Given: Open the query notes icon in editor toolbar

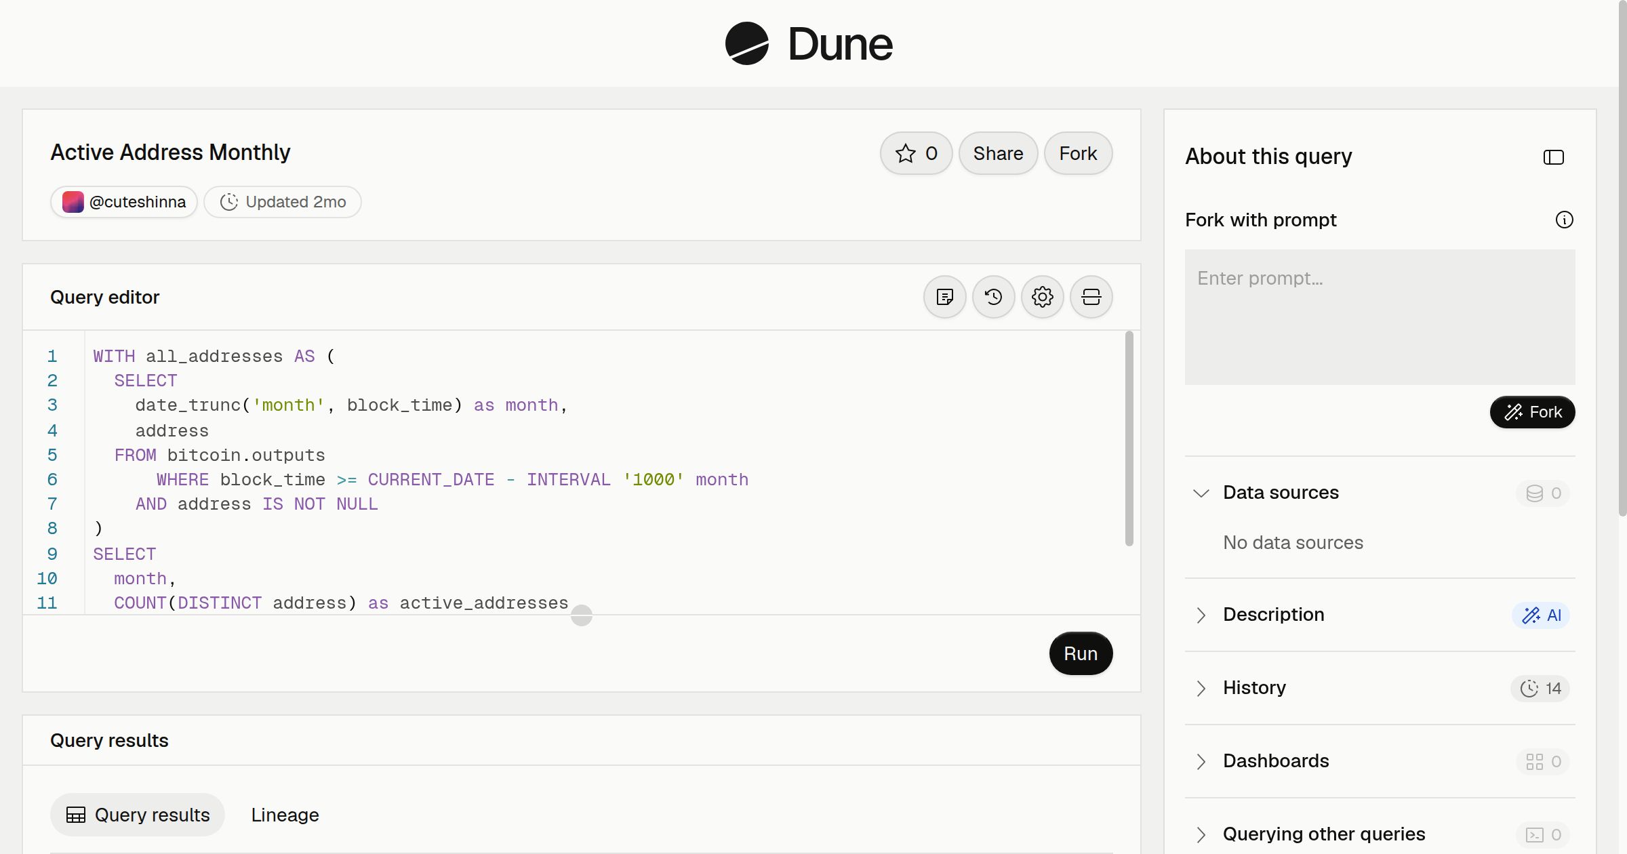Looking at the screenshot, I should (x=944, y=297).
